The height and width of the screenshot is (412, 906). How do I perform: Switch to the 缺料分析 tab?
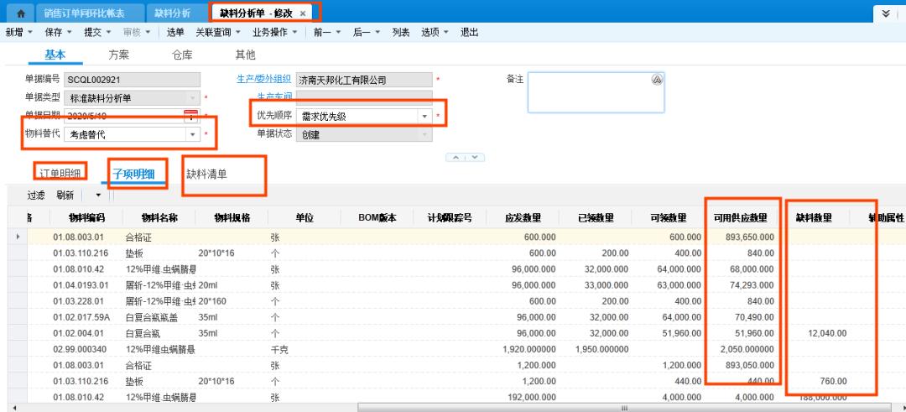[172, 13]
